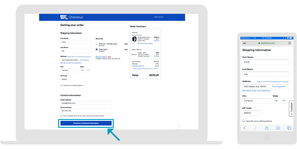Open the State dropdown on phone
The image size is (297, 149).
[x=279, y=101]
